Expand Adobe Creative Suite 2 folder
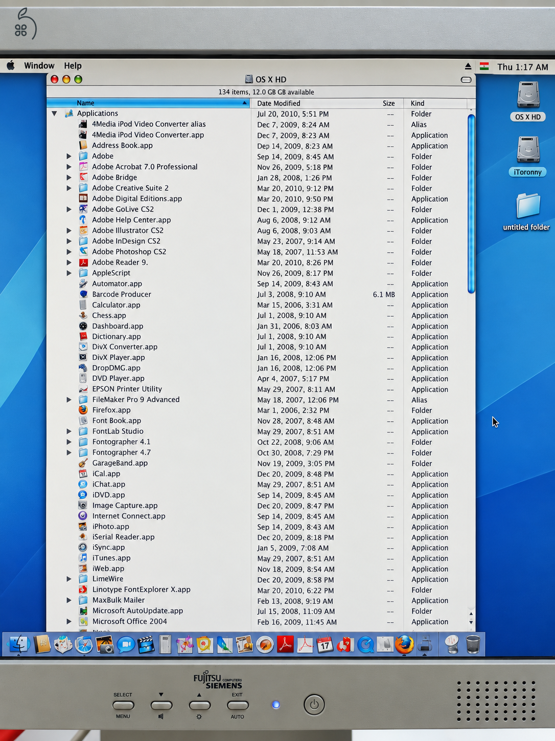 pyautogui.click(x=69, y=188)
